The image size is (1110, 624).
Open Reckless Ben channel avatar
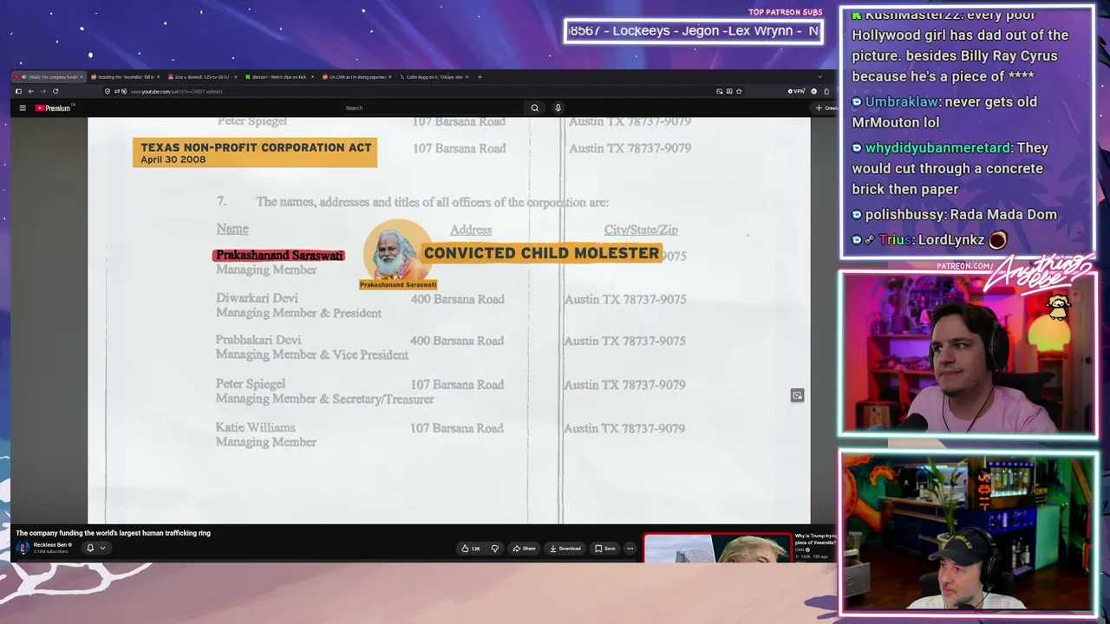pyautogui.click(x=23, y=548)
